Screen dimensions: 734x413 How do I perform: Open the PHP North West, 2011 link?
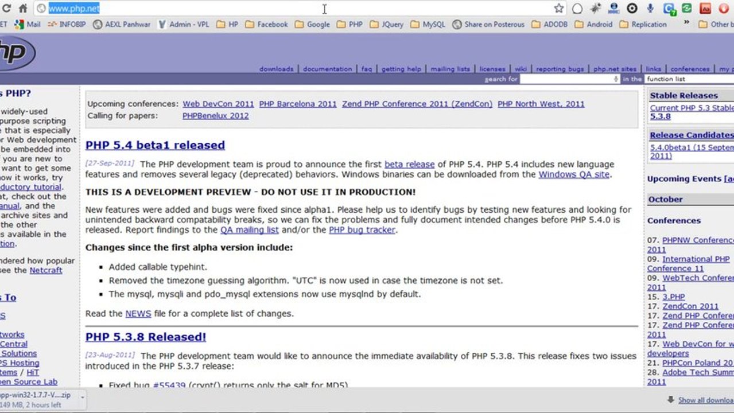pos(541,104)
